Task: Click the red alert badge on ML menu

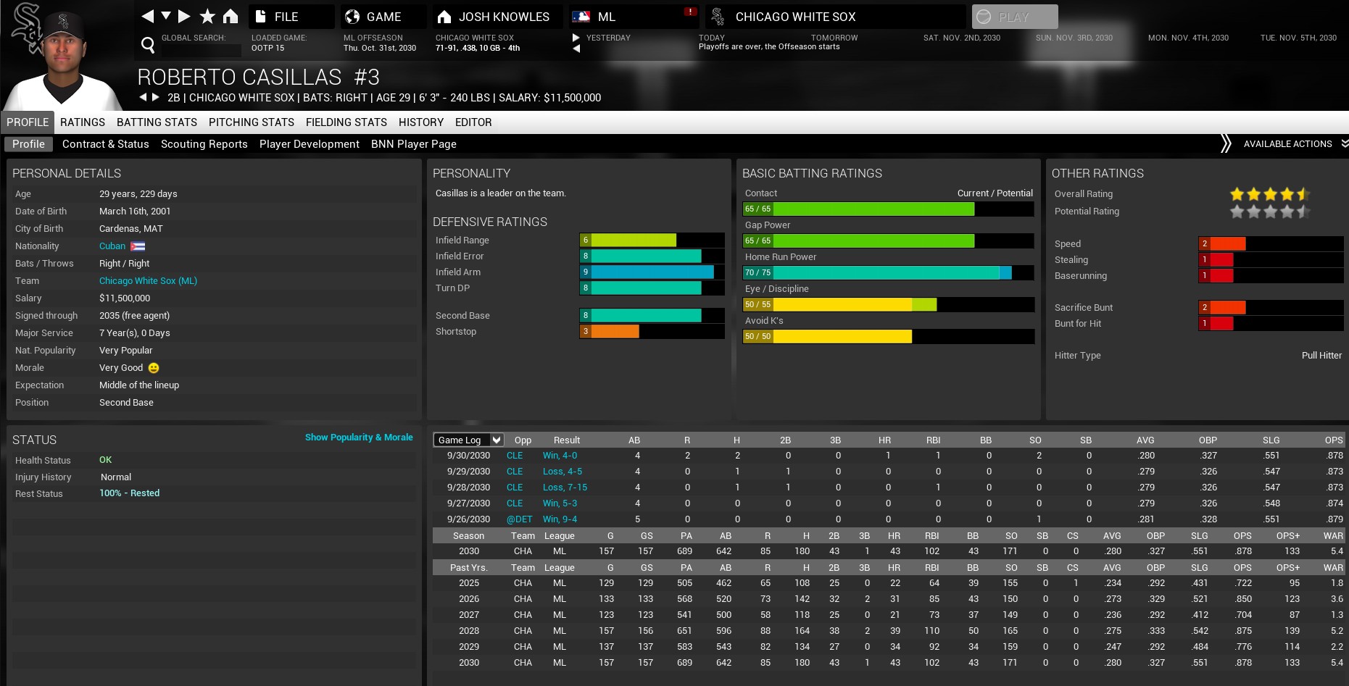Action: [x=690, y=12]
